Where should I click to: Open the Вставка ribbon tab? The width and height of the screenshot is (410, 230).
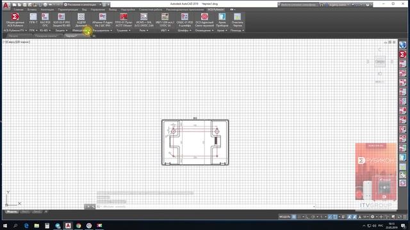coord(32,10)
